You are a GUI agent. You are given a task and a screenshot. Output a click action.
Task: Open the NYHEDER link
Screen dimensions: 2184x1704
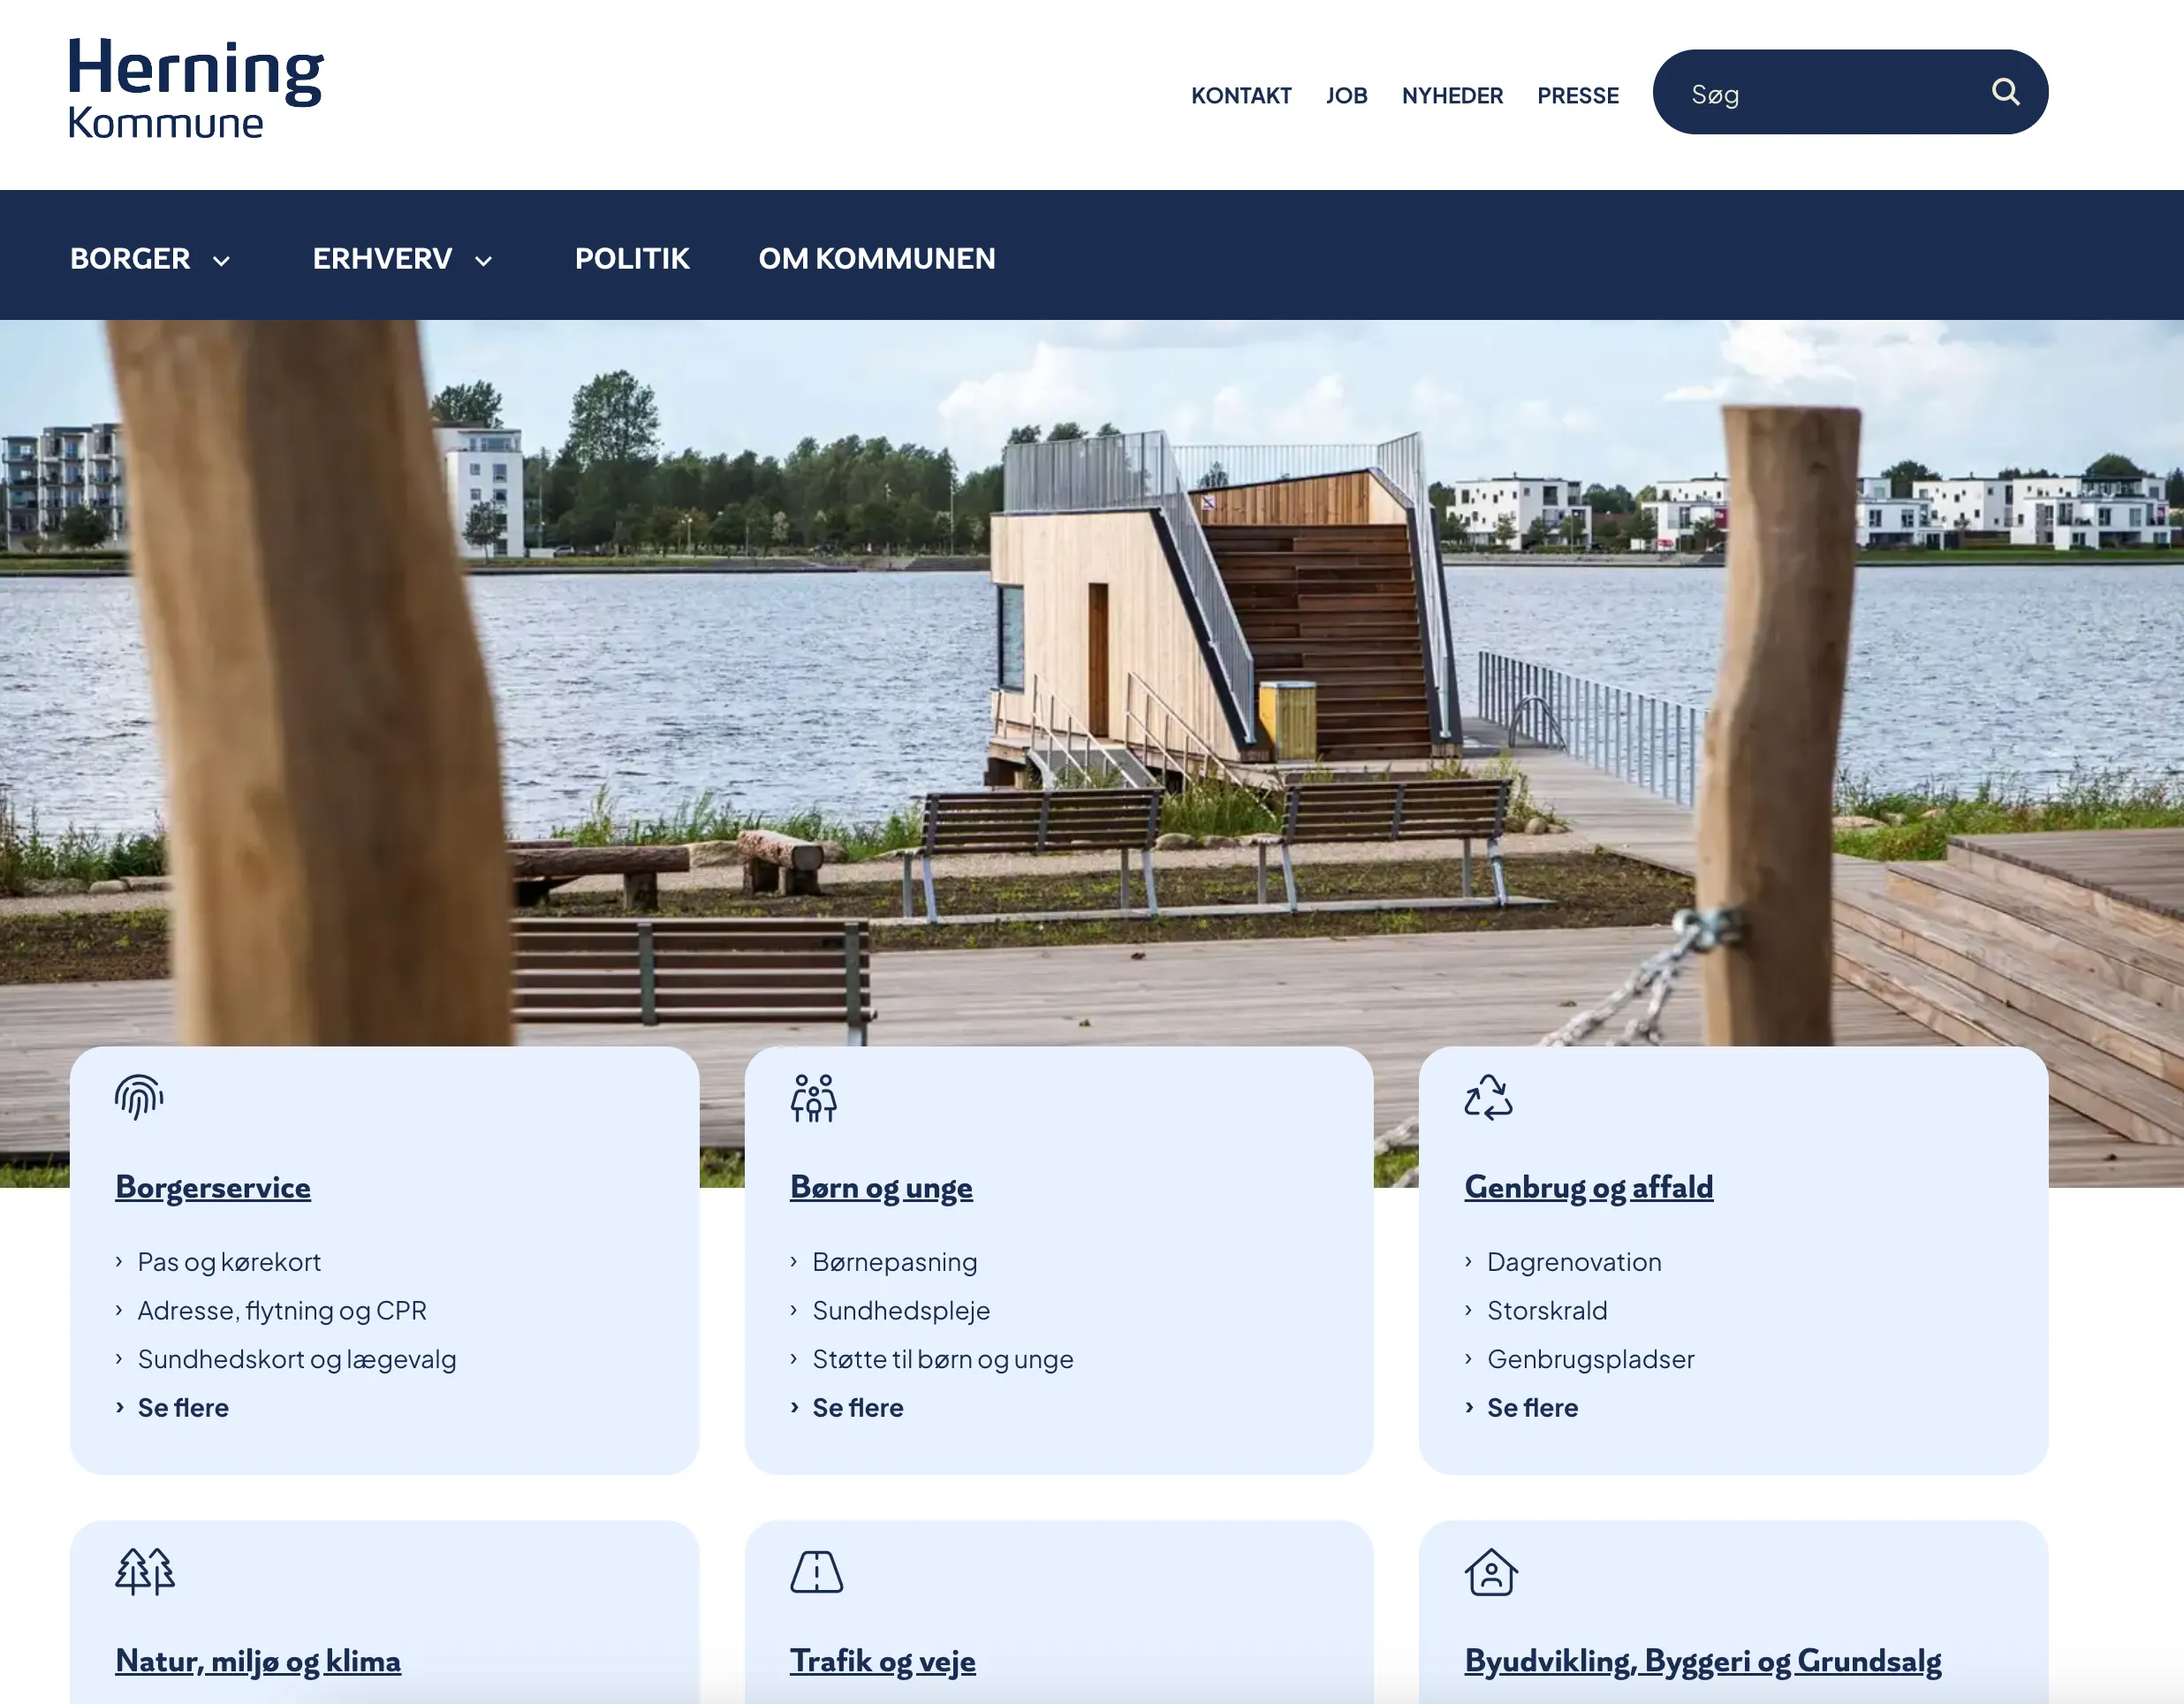click(1452, 95)
